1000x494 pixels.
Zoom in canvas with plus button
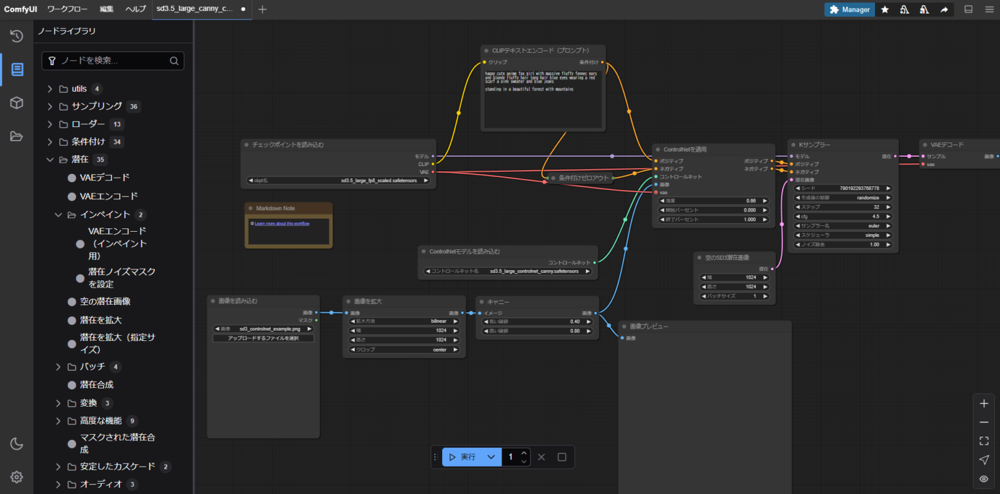[984, 404]
